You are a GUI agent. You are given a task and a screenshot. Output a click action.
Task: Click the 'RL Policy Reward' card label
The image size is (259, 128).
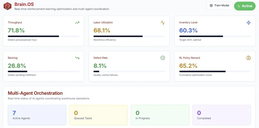click(x=189, y=58)
